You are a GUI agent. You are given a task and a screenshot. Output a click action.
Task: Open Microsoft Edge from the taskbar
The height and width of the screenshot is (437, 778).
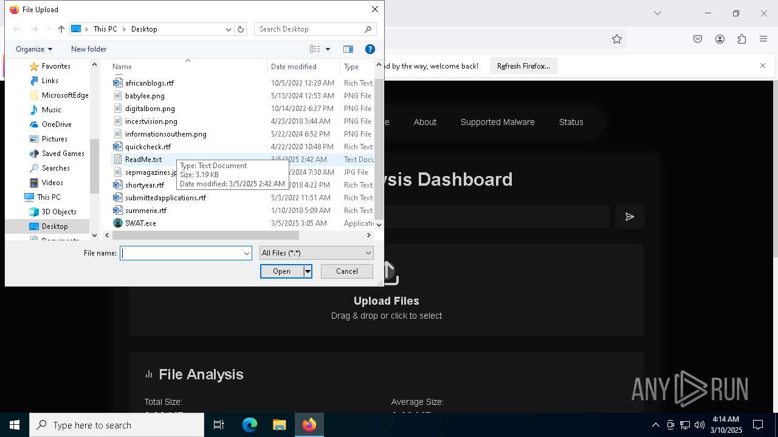(x=250, y=425)
